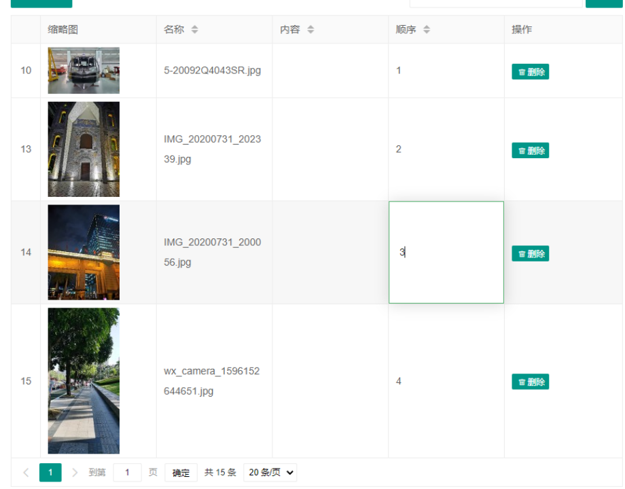Go to the next page arrow

pyautogui.click(x=75, y=473)
